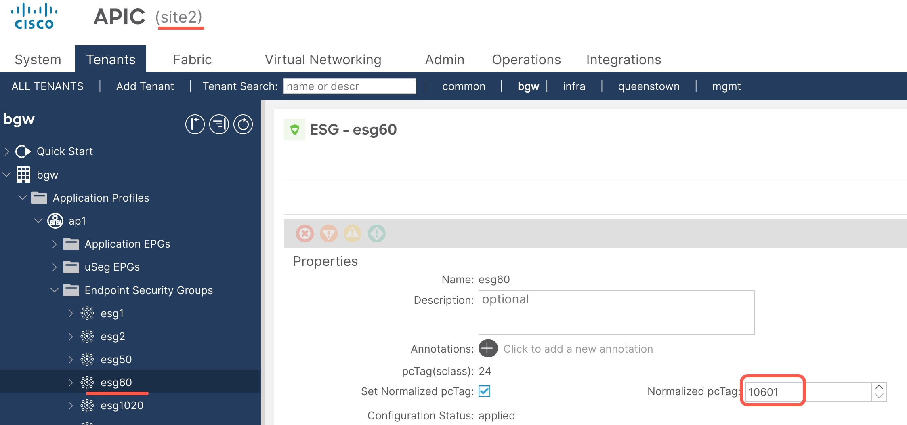
Task: Increase the Normalized pcTag value
Action: tap(879, 387)
